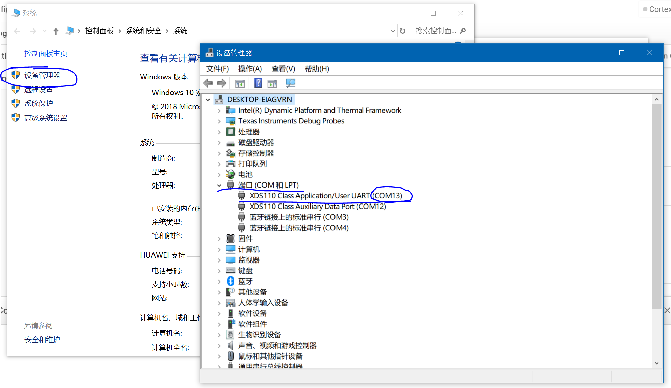Click the Texas Instruments Debug Probes icon
The width and height of the screenshot is (671, 388).
click(231, 121)
